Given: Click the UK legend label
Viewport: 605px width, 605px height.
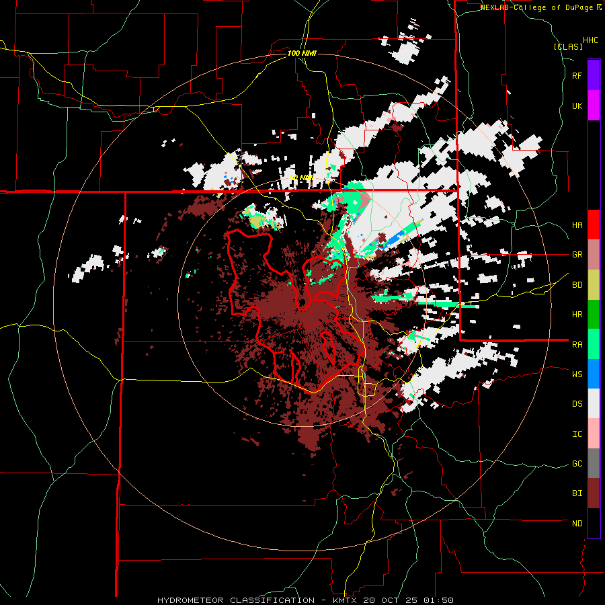Looking at the screenshot, I should pyautogui.click(x=577, y=106).
